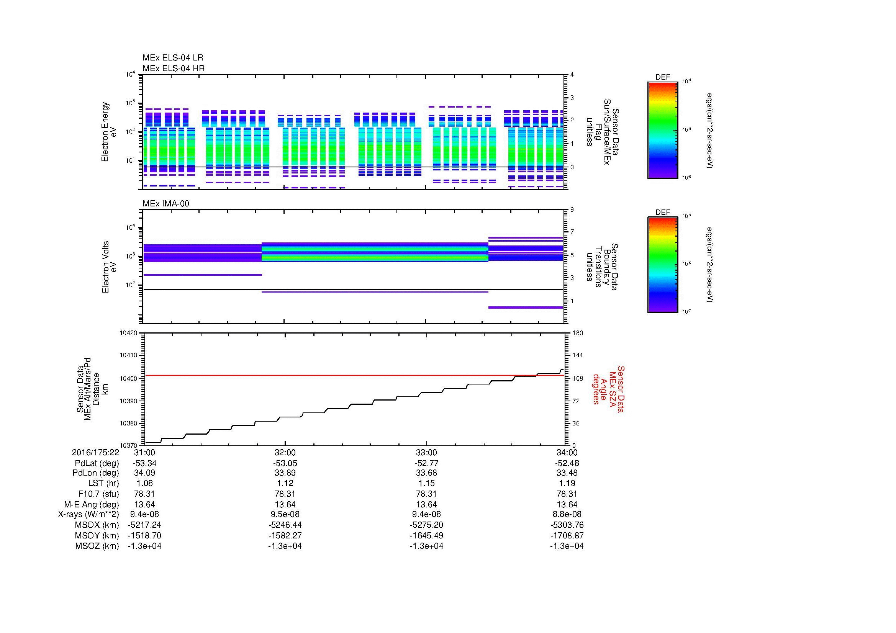896x633 pixels.
Task: Click the PdLat value '-53.34'
Action: click(x=144, y=463)
